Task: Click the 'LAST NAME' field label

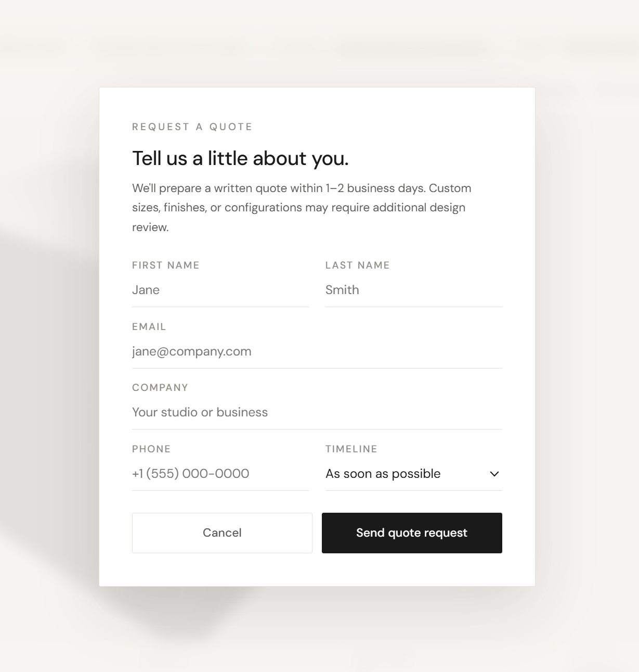Action: [358, 265]
